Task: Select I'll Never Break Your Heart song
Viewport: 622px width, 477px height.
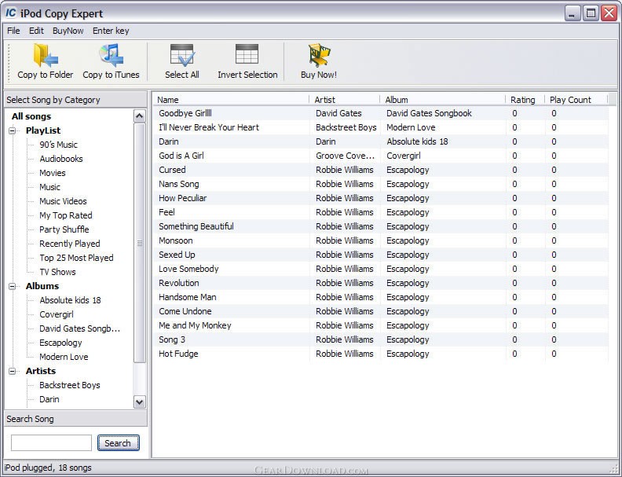Action: (x=209, y=127)
